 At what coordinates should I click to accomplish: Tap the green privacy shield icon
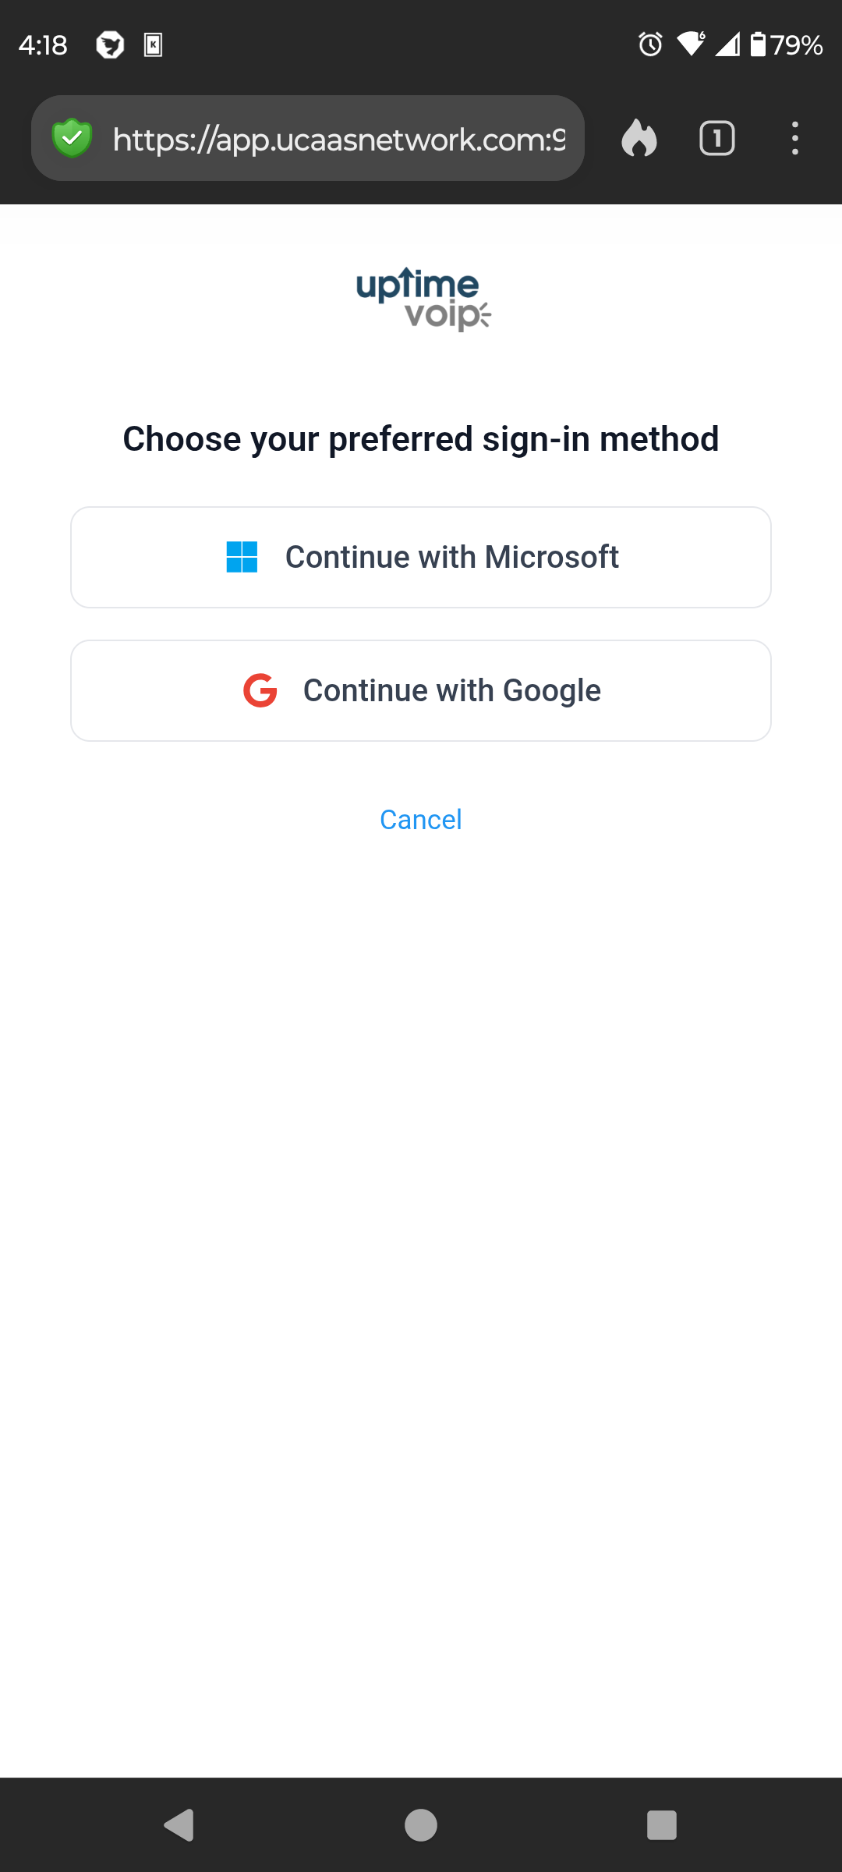(x=72, y=138)
